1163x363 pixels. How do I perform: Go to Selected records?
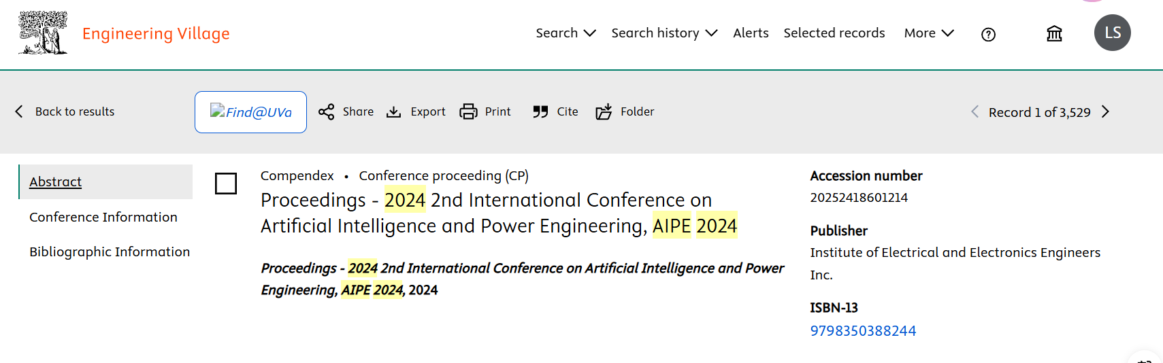point(834,33)
